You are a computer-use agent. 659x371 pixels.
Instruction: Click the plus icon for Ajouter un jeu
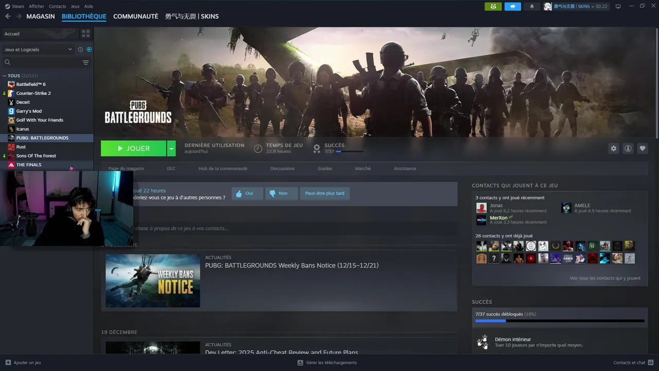[x=8, y=362]
